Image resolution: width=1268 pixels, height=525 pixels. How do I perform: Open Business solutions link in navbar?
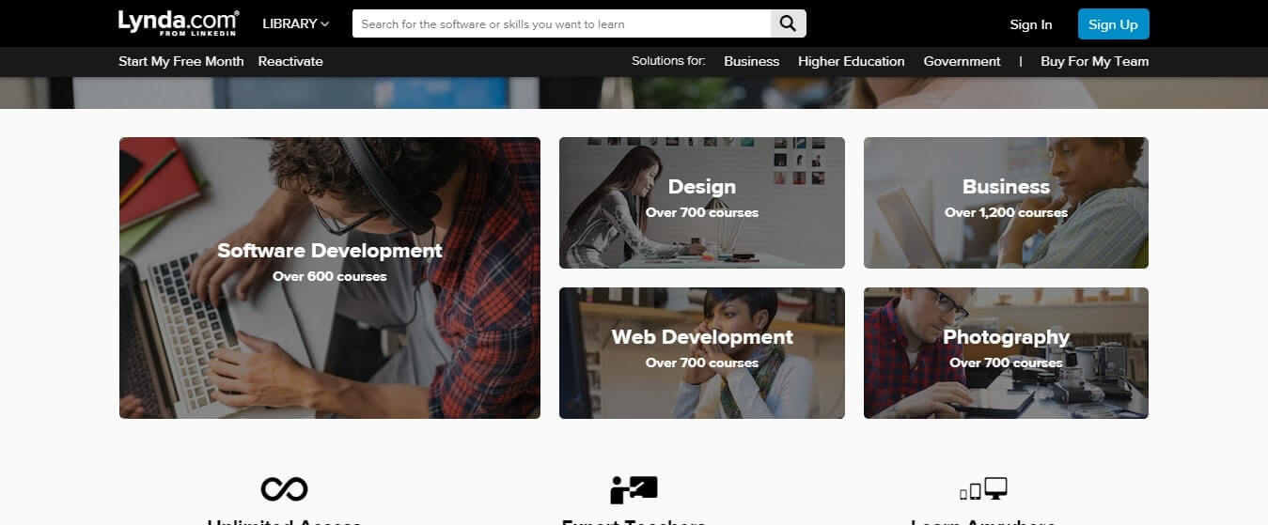coord(751,61)
